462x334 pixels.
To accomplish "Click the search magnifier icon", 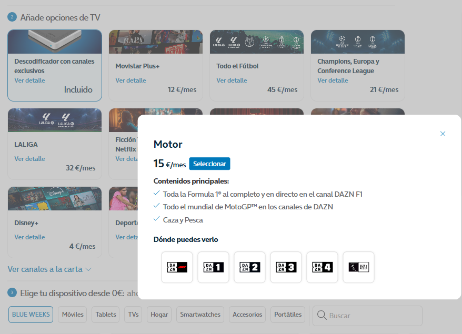I will tap(320, 316).
